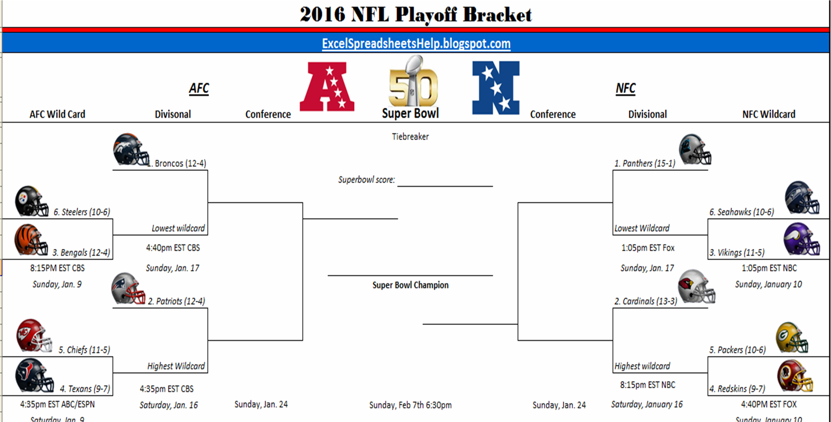Select the Steelers helmet logo
The image size is (831, 422).
(x=32, y=201)
